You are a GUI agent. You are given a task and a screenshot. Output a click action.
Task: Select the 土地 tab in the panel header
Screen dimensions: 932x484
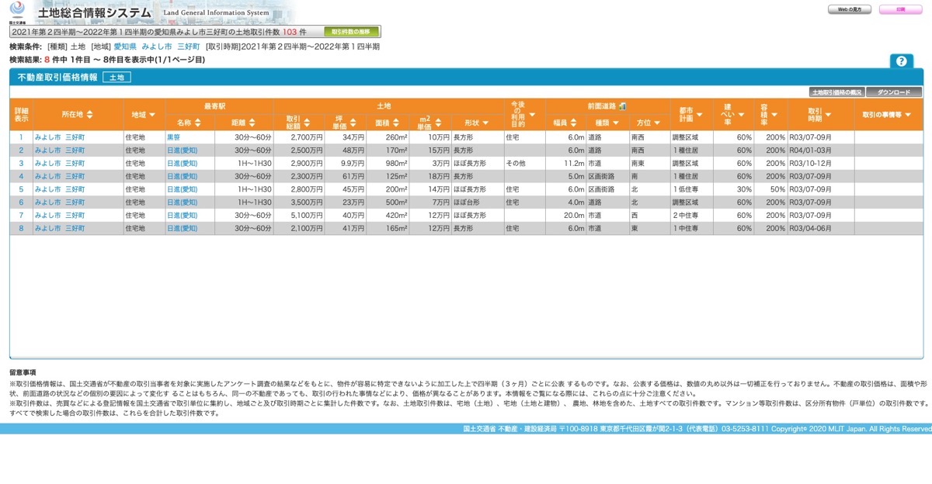pyautogui.click(x=116, y=77)
